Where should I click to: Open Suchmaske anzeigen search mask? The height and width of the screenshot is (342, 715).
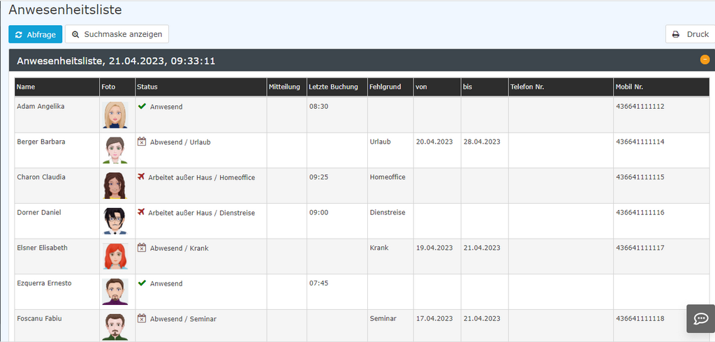point(117,34)
